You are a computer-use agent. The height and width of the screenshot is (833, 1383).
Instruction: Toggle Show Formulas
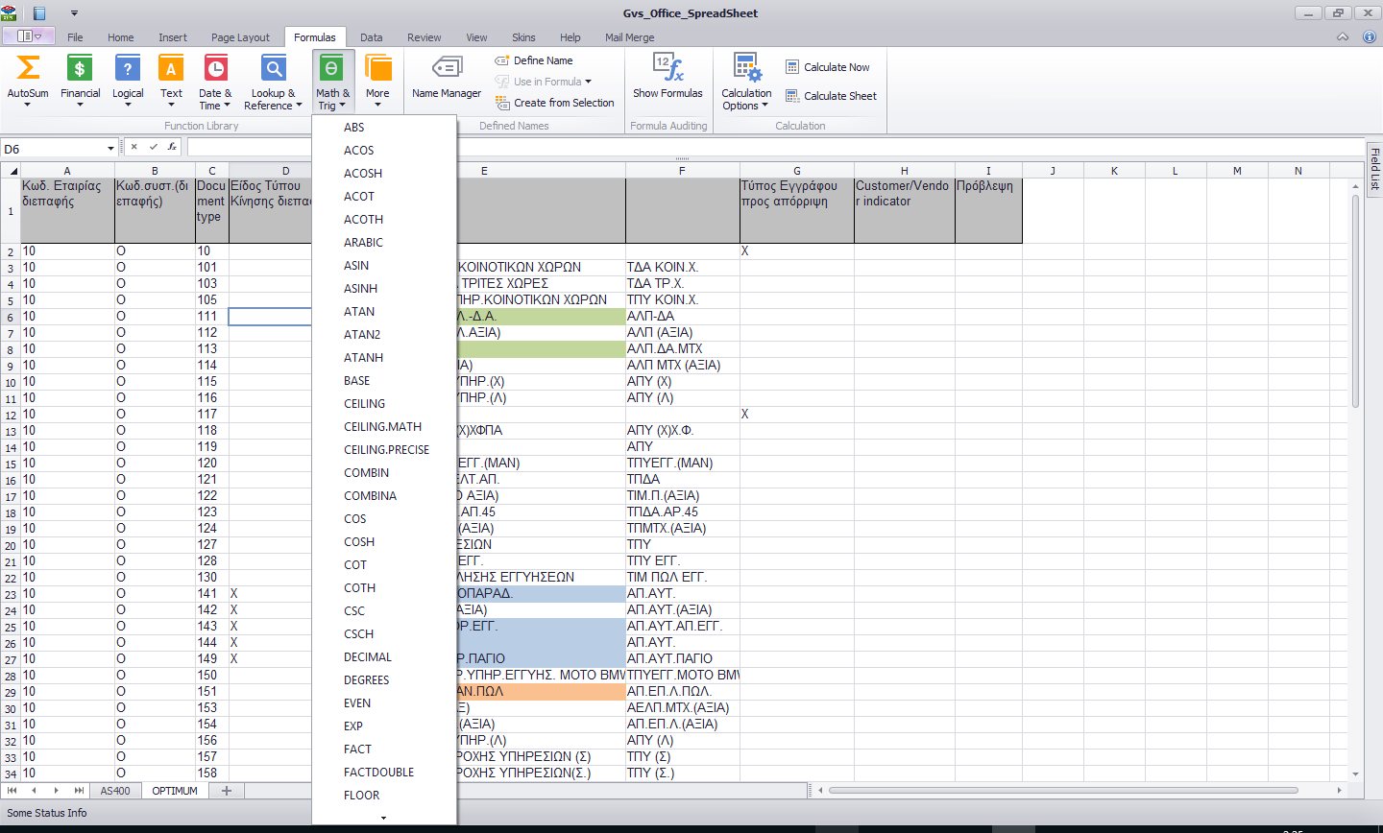pyautogui.click(x=667, y=79)
